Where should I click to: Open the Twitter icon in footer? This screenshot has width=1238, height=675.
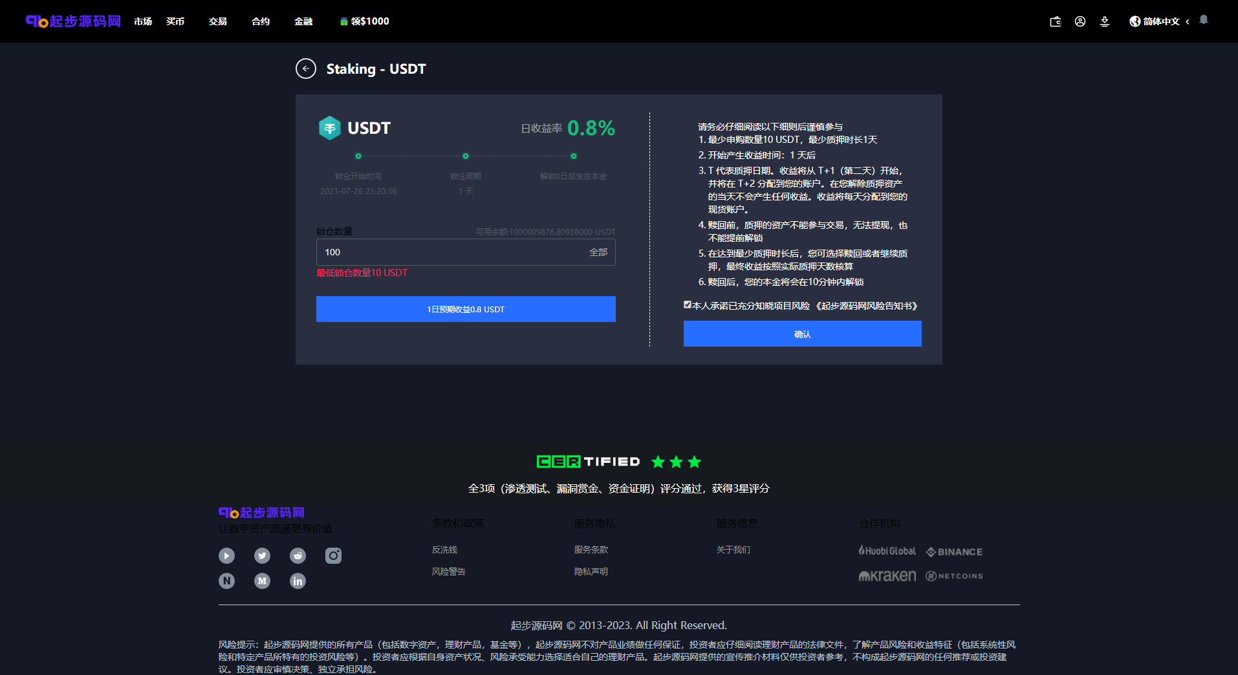262,555
